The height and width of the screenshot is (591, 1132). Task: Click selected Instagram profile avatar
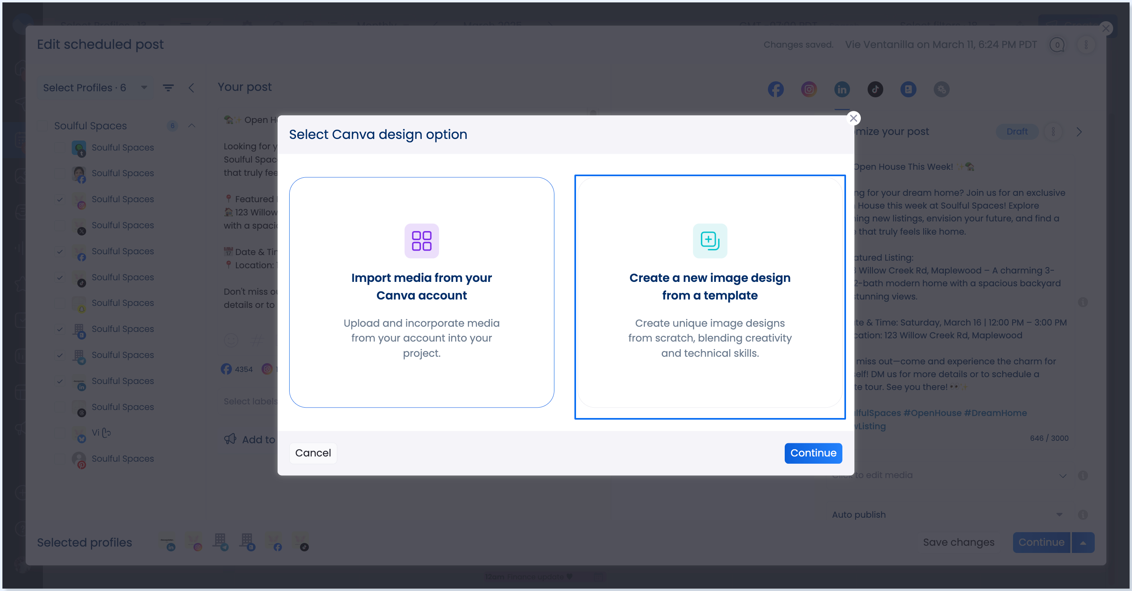click(194, 542)
